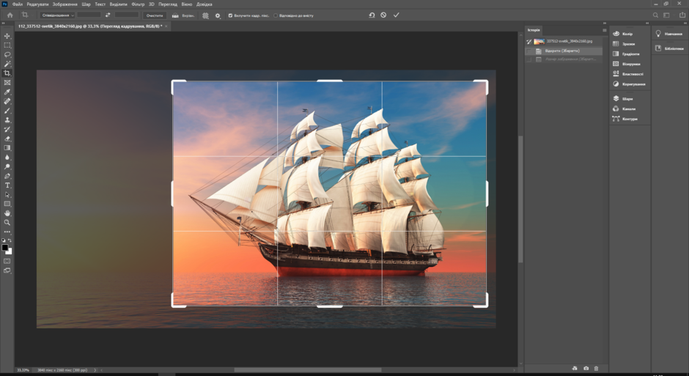The width and height of the screenshot is (689, 376).
Task: Toggle Quick Mask mode
Action: coord(7,262)
